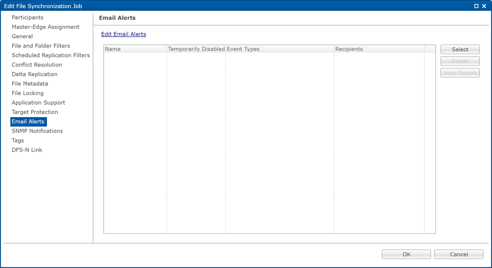Click the Edit Email Alerts link
Viewport: 492px width, 268px height.
click(x=124, y=34)
